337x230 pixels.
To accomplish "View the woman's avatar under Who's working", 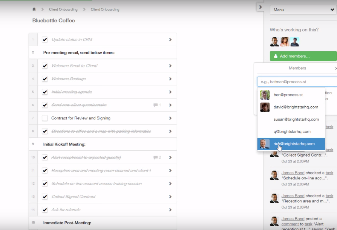I will 284,42.
